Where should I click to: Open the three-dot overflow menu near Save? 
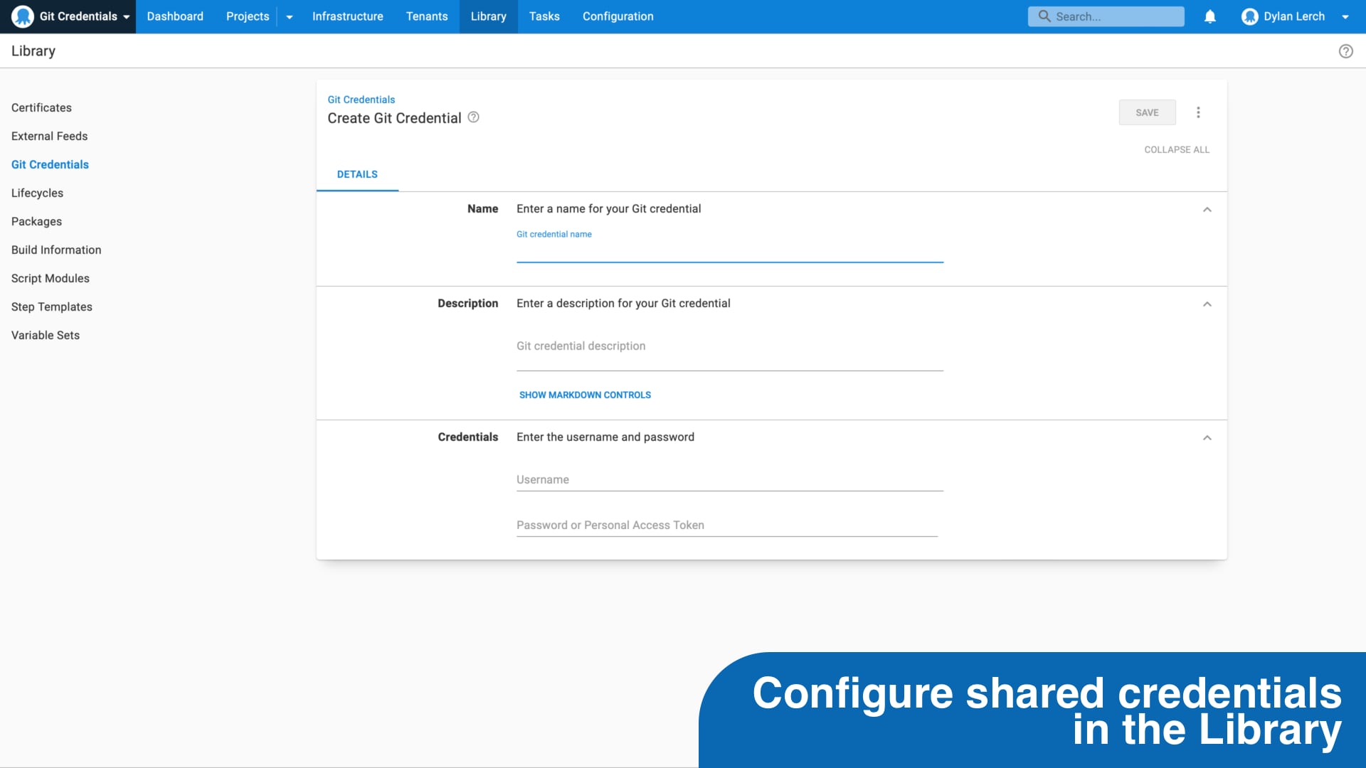[1198, 112]
